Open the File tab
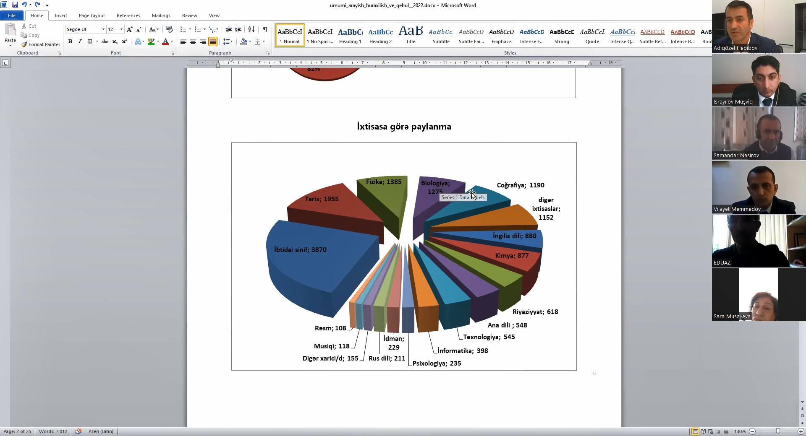Image resolution: width=806 pixels, height=436 pixels. pos(12,16)
